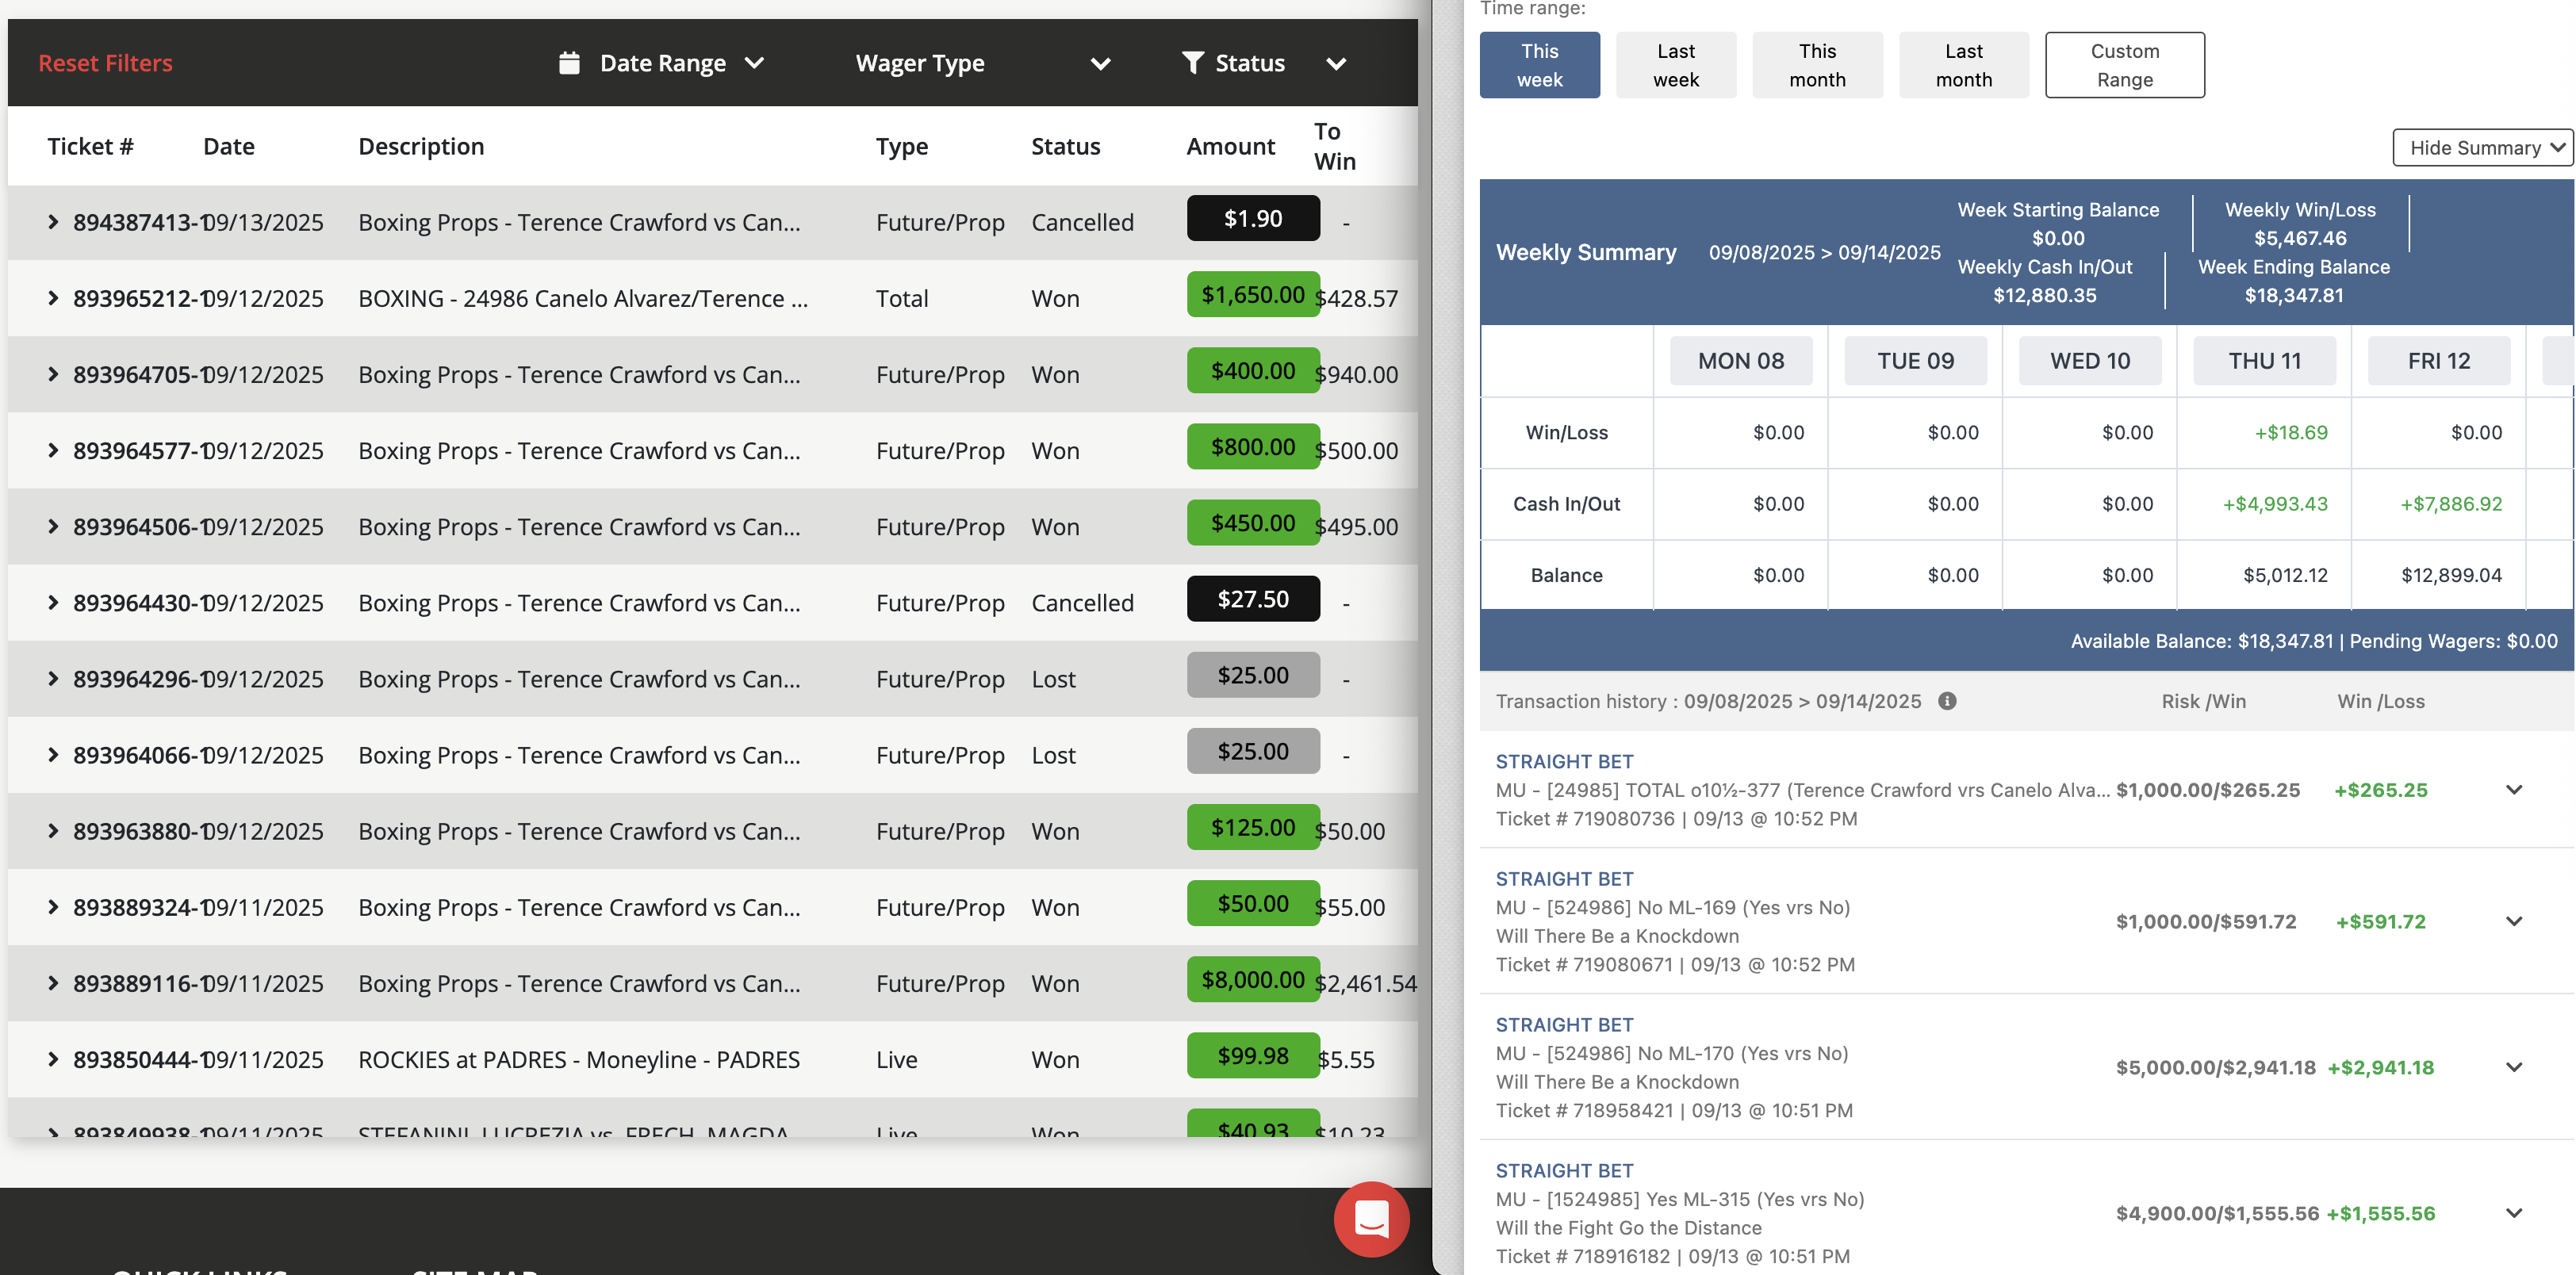Click the +$4,993.43 Cash In/Out value
Image resolution: width=2576 pixels, height=1275 pixels.
point(2275,504)
